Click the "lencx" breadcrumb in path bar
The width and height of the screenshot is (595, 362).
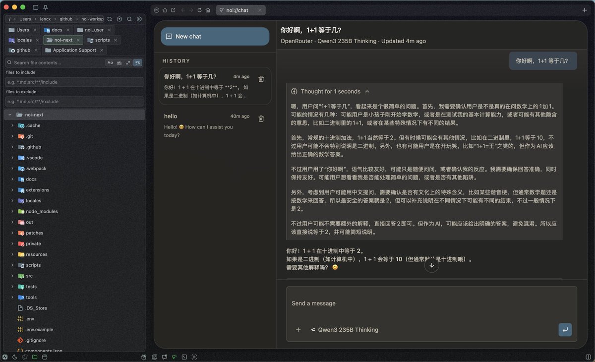click(x=45, y=19)
